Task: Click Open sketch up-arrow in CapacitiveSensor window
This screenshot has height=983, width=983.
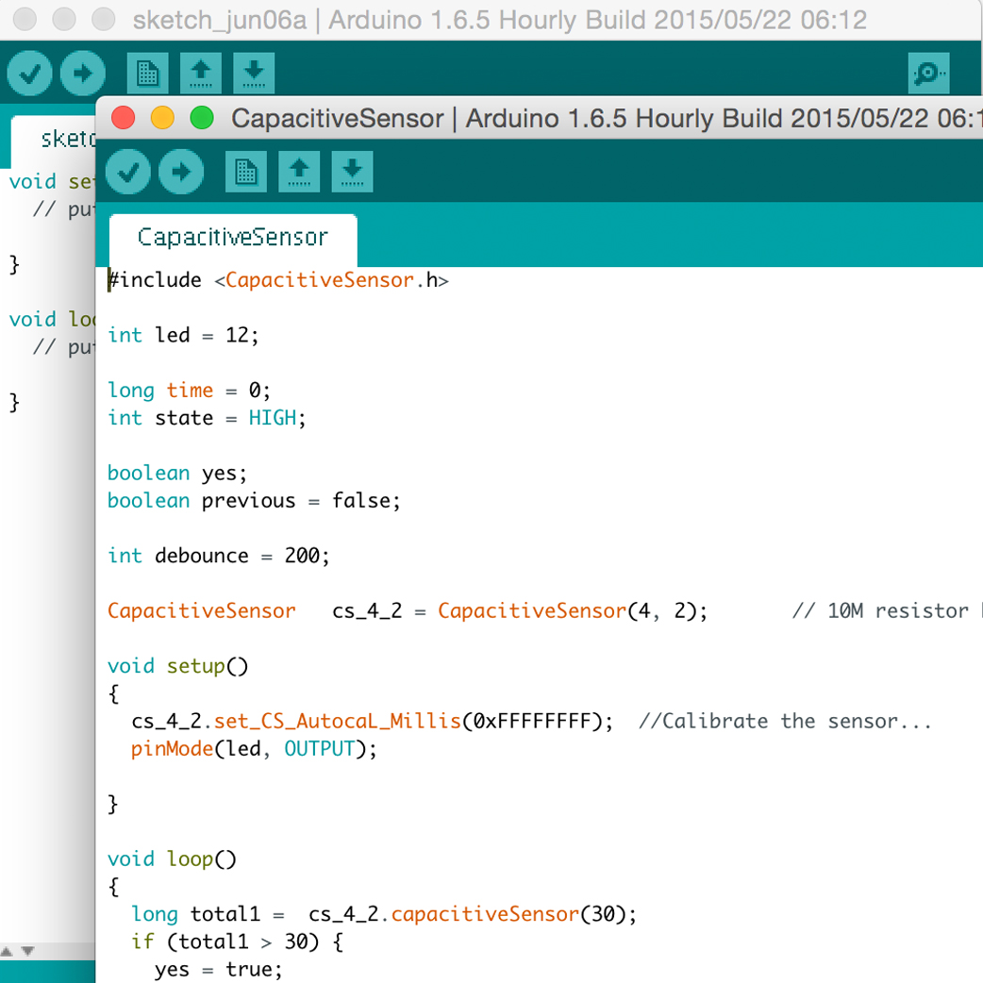Action: coord(299,171)
